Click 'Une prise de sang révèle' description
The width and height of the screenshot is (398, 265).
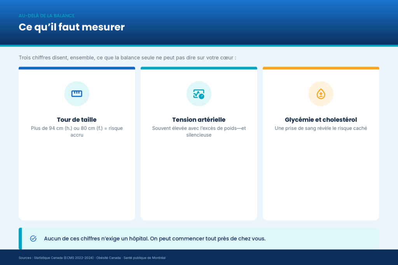(x=321, y=128)
